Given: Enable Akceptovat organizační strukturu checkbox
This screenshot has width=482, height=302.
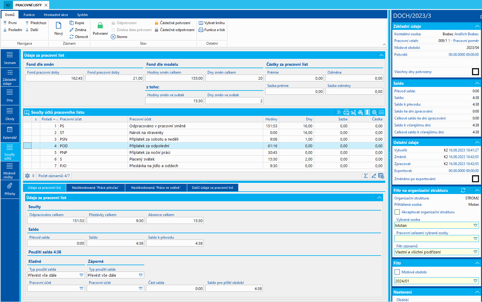Looking at the screenshot, I should [x=397, y=212].
